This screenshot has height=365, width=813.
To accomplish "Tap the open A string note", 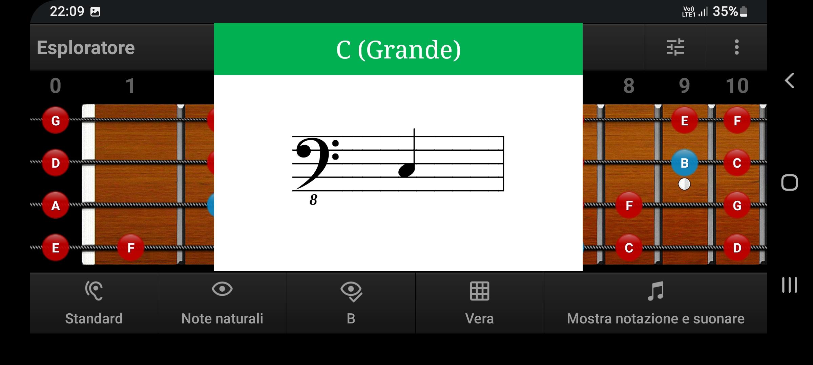I will point(56,205).
